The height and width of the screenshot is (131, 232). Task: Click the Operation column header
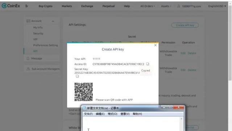(188, 43)
